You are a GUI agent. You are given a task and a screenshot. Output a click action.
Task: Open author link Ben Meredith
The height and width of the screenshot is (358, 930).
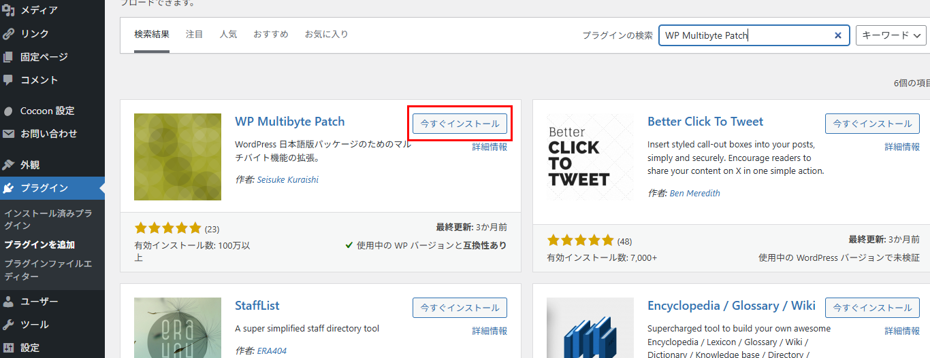coord(694,193)
